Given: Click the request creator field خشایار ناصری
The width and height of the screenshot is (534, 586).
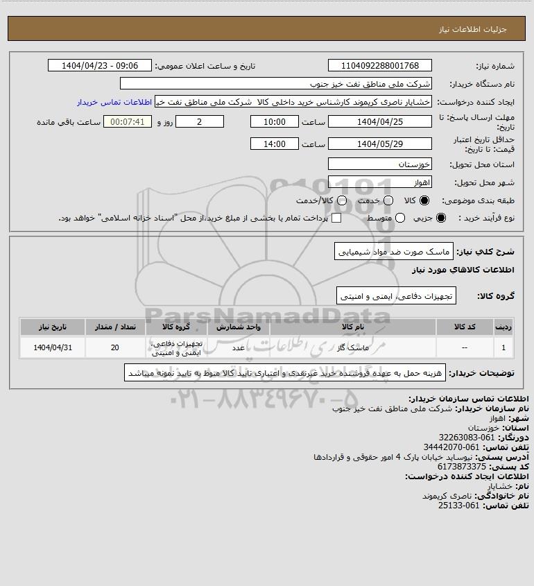Looking at the screenshot, I should coord(293,102).
